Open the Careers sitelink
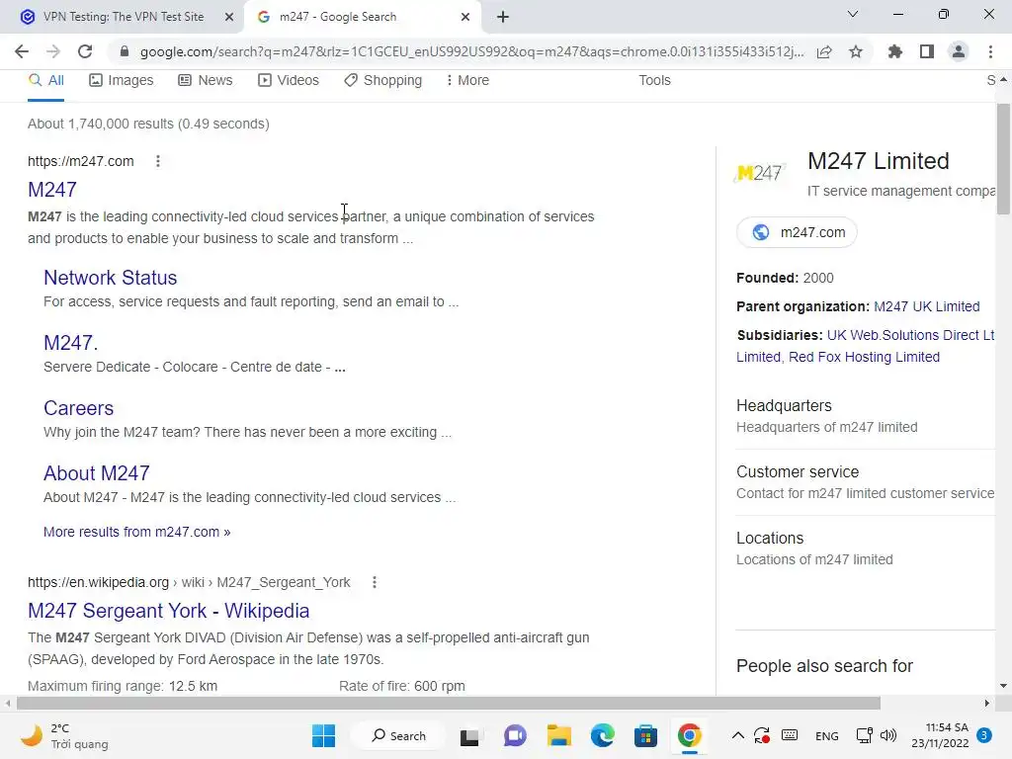The height and width of the screenshot is (759, 1012). coord(79,408)
